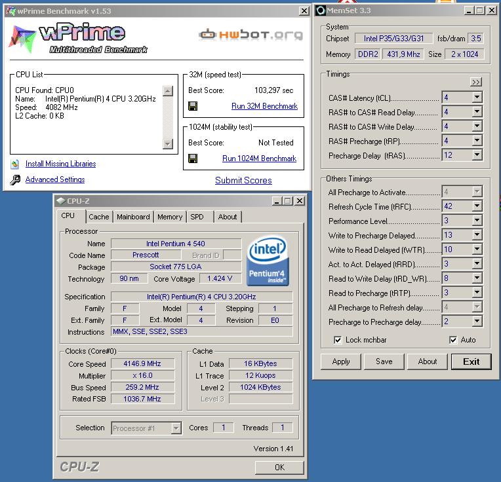
Task: Open RAS# to CAS# Read Delay dropdown
Action: pos(477,111)
